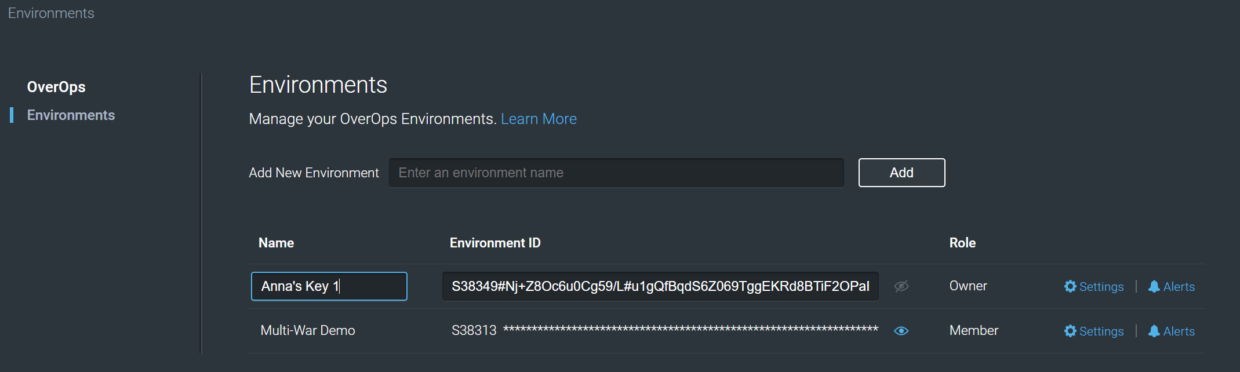Open Settings for Anna's Key 1

pyautogui.click(x=1094, y=287)
